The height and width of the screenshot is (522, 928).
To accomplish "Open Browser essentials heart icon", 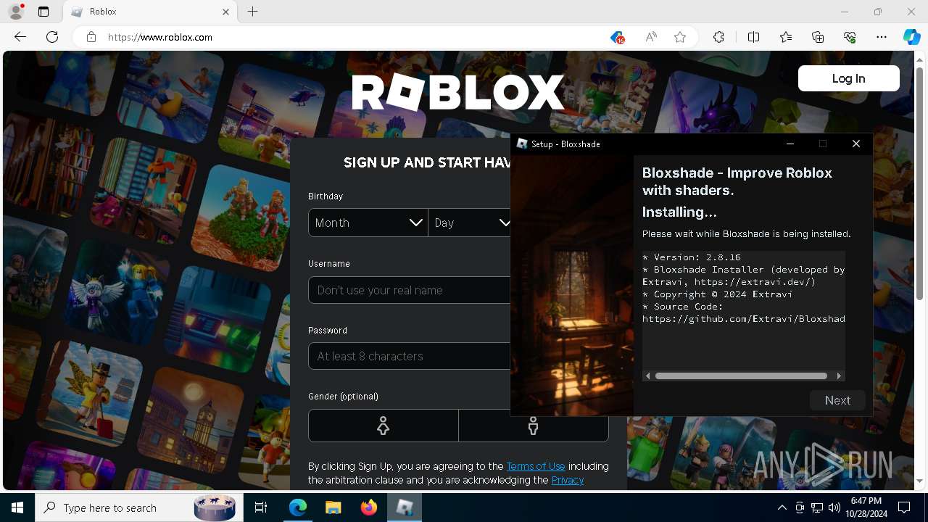I will [850, 37].
